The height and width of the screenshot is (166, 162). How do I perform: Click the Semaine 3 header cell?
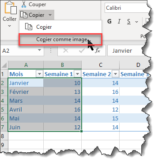135,74
